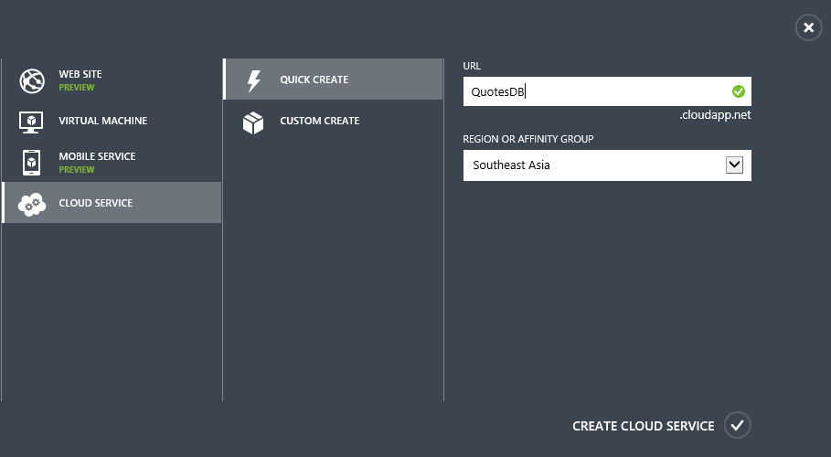
Task: Select the WEB SITE menu label
Action: [x=80, y=74]
